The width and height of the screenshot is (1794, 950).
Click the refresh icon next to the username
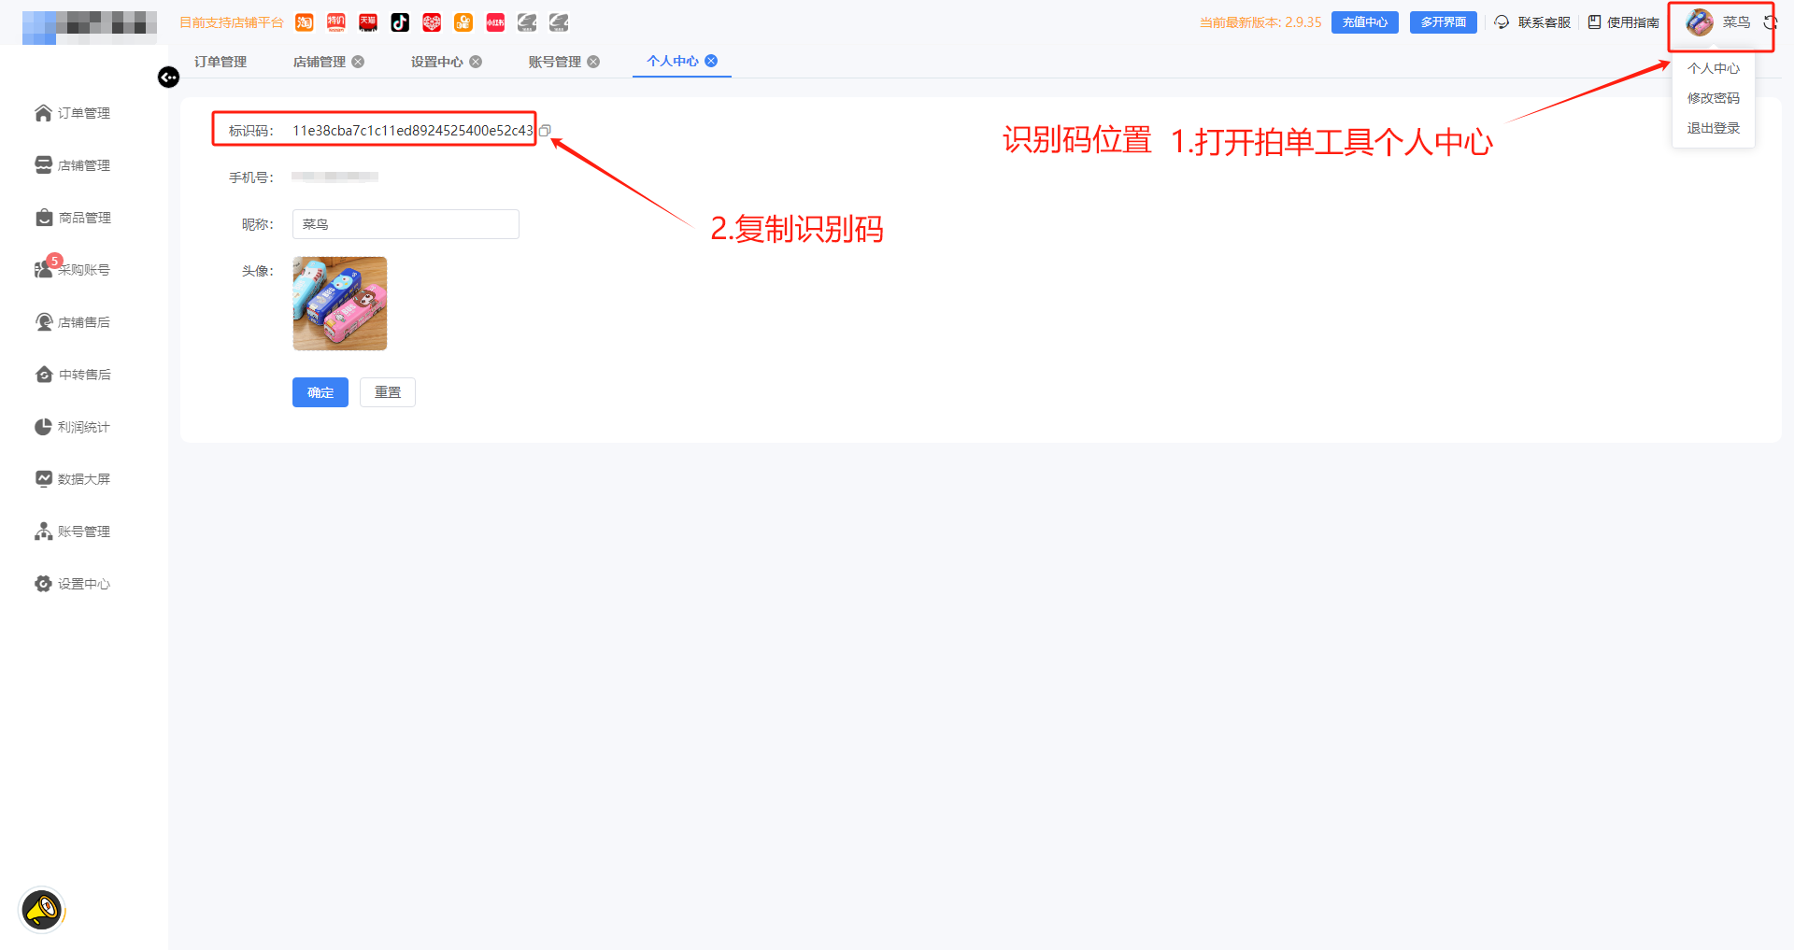(1770, 22)
